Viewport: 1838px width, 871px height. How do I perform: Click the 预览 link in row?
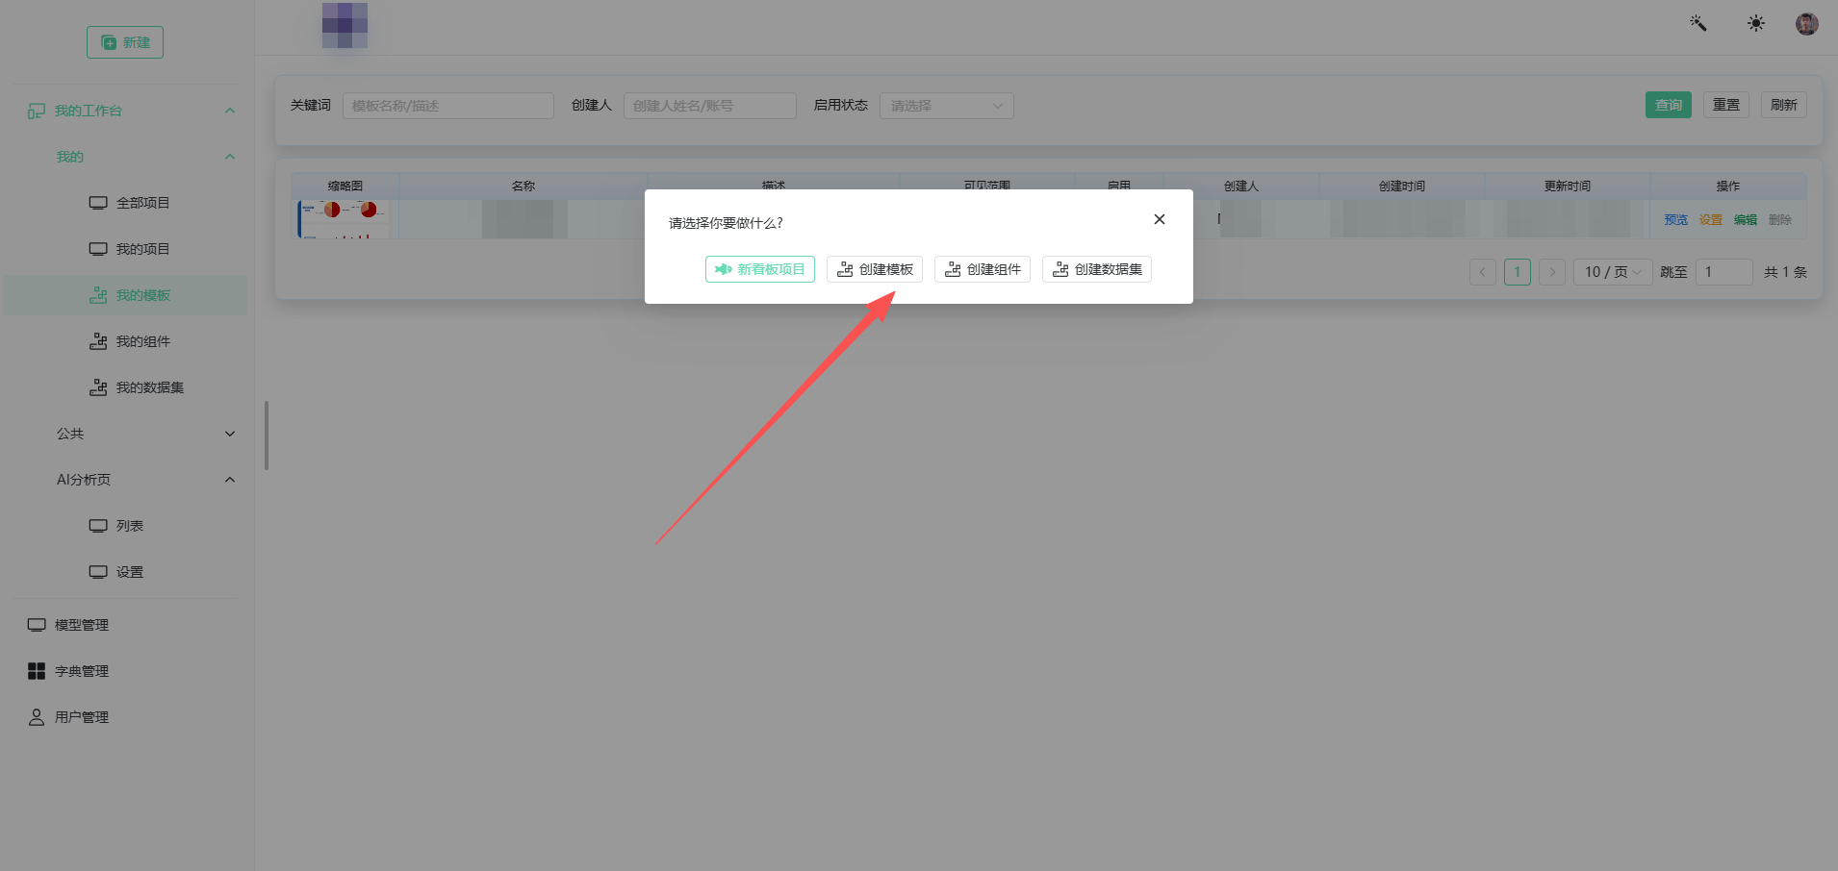(x=1676, y=220)
